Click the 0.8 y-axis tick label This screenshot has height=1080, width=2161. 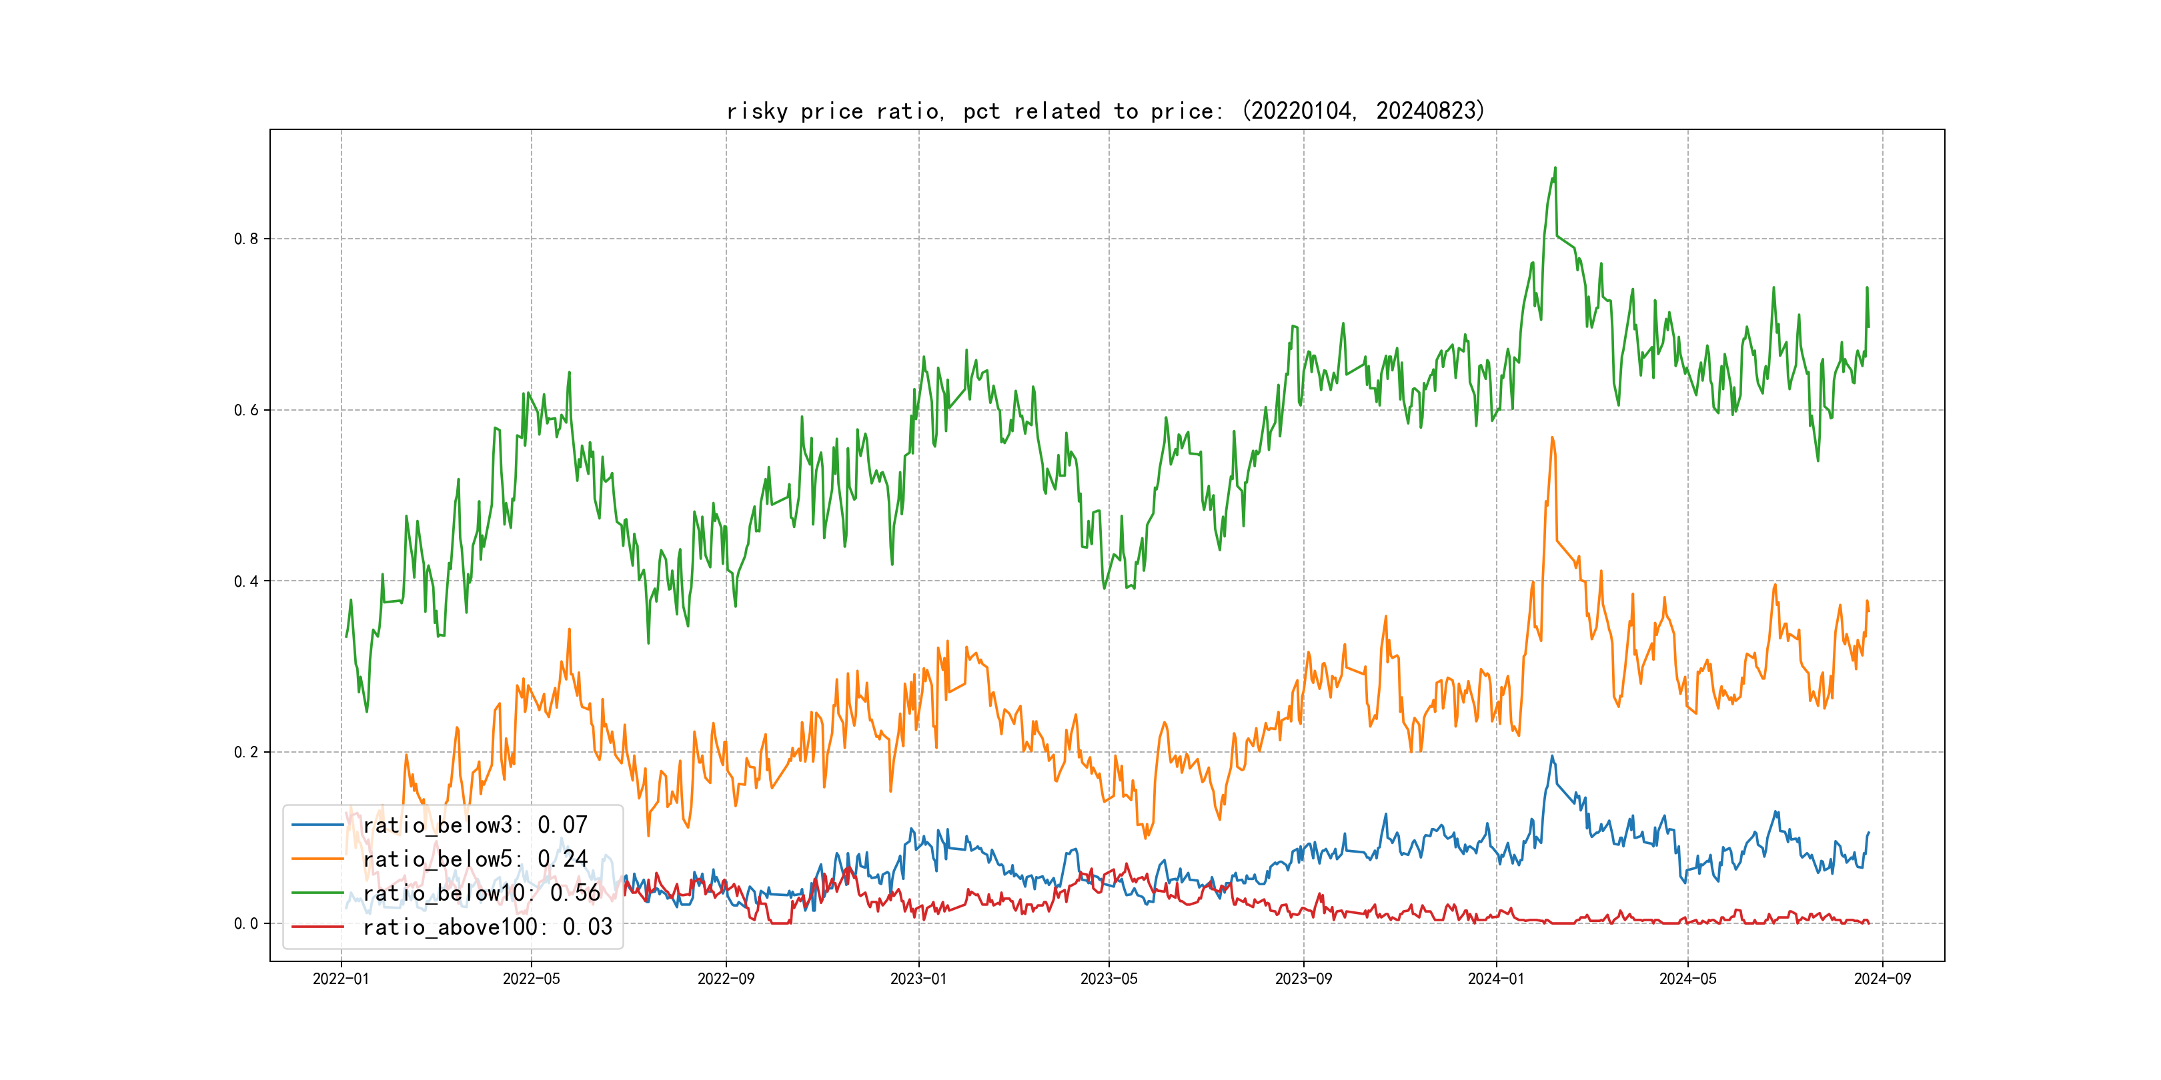[x=246, y=239]
